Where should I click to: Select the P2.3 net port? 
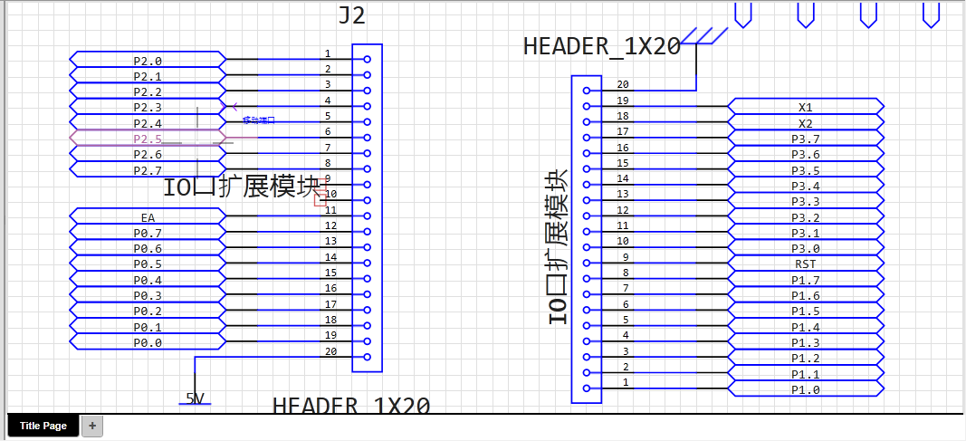click(148, 107)
